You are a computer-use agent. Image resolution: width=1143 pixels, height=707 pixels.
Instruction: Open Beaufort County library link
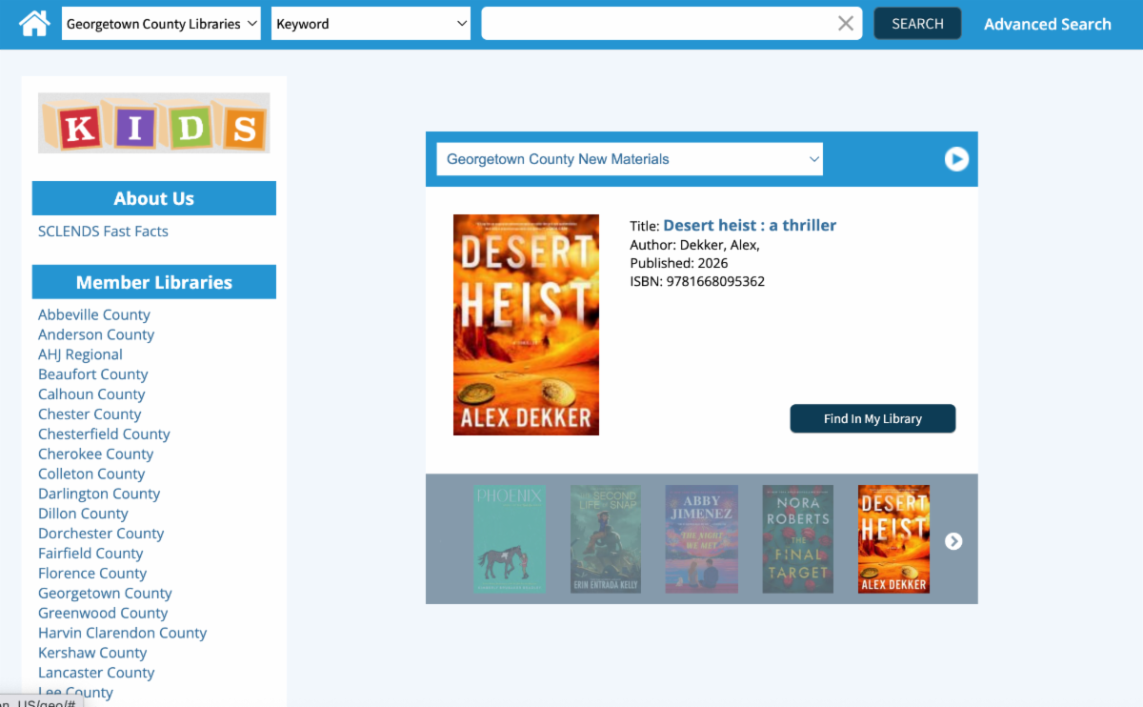click(93, 374)
